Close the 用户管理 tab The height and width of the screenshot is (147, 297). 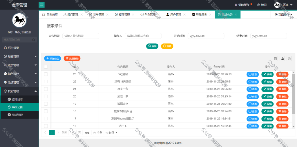coord(184,14)
